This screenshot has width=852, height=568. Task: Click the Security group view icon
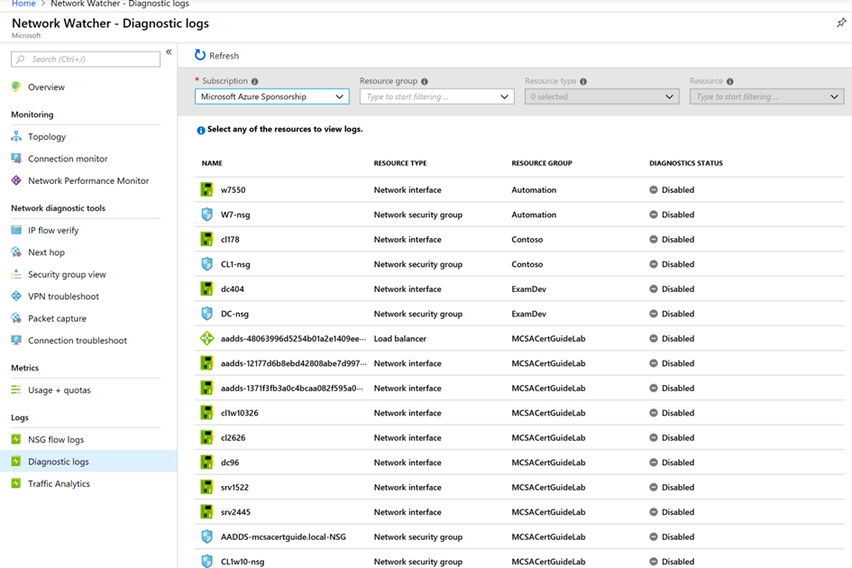(16, 274)
